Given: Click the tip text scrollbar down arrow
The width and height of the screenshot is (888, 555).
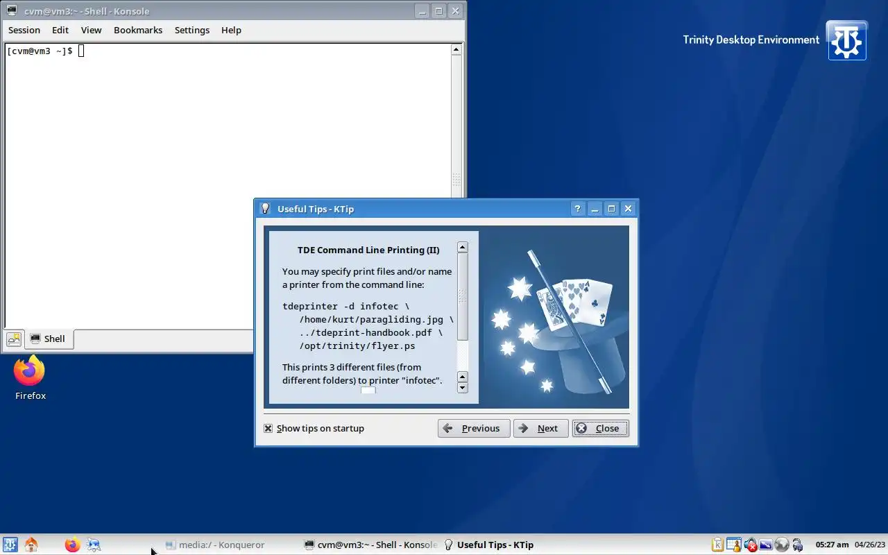Looking at the screenshot, I should (x=463, y=388).
